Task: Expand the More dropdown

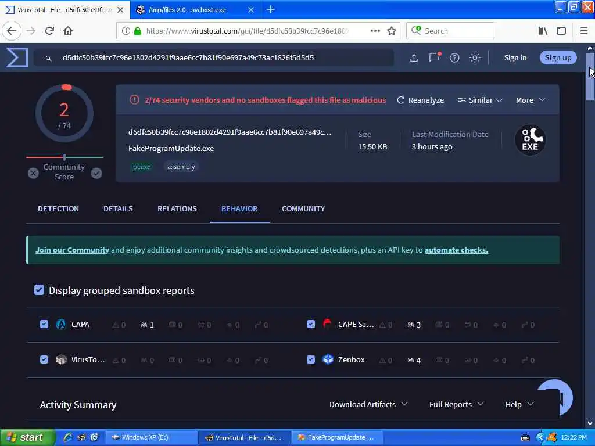Action: [531, 100]
